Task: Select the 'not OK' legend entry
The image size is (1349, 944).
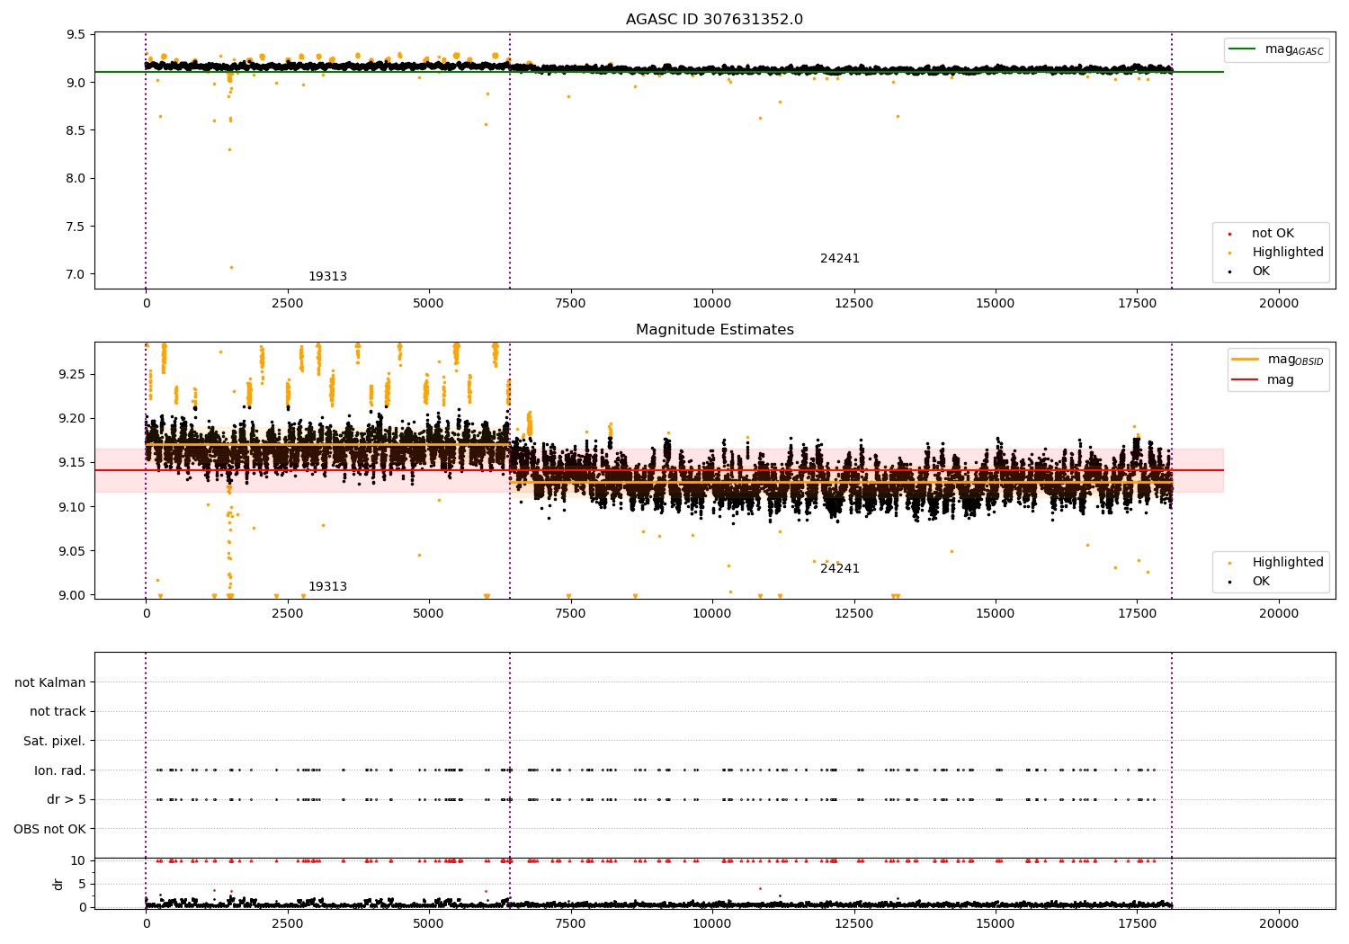Action: [1273, 234]
